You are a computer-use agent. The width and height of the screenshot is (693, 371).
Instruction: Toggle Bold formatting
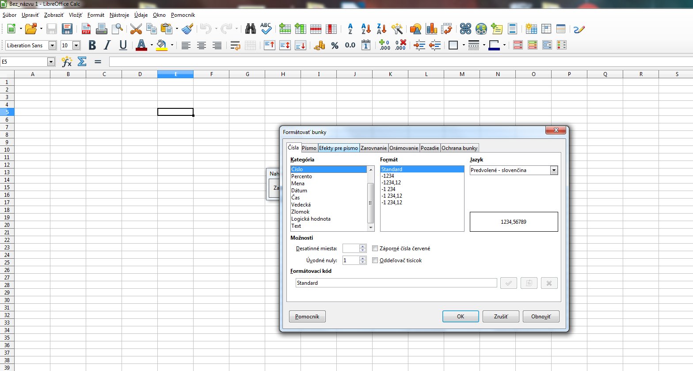(x=92, y=45)
